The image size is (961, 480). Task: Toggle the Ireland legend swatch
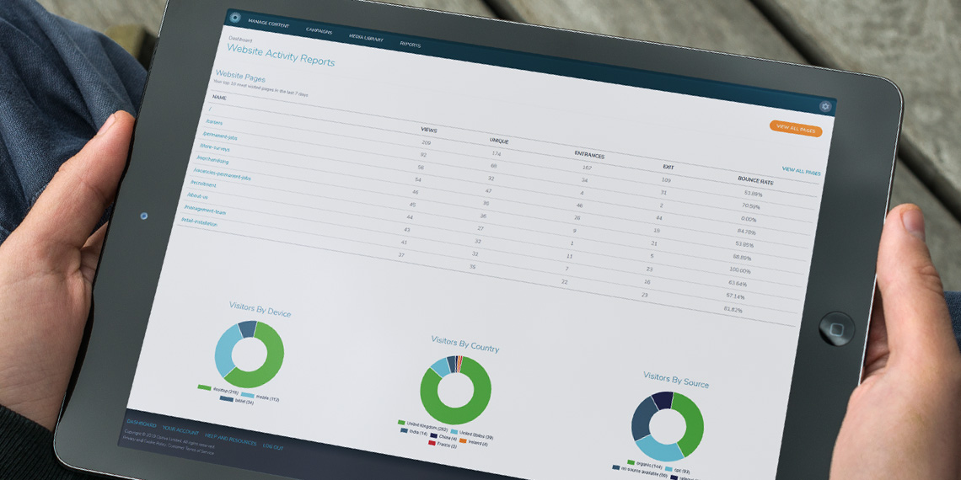(x=463, y=440)
